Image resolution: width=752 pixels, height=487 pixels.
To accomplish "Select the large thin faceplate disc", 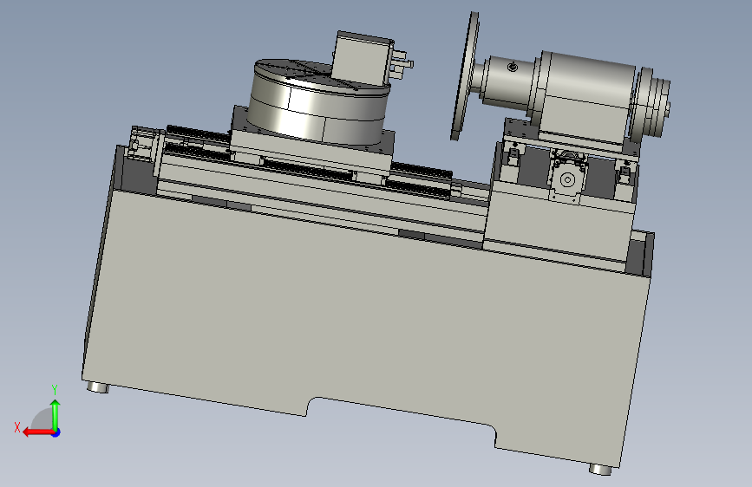I will coord(464,75).
